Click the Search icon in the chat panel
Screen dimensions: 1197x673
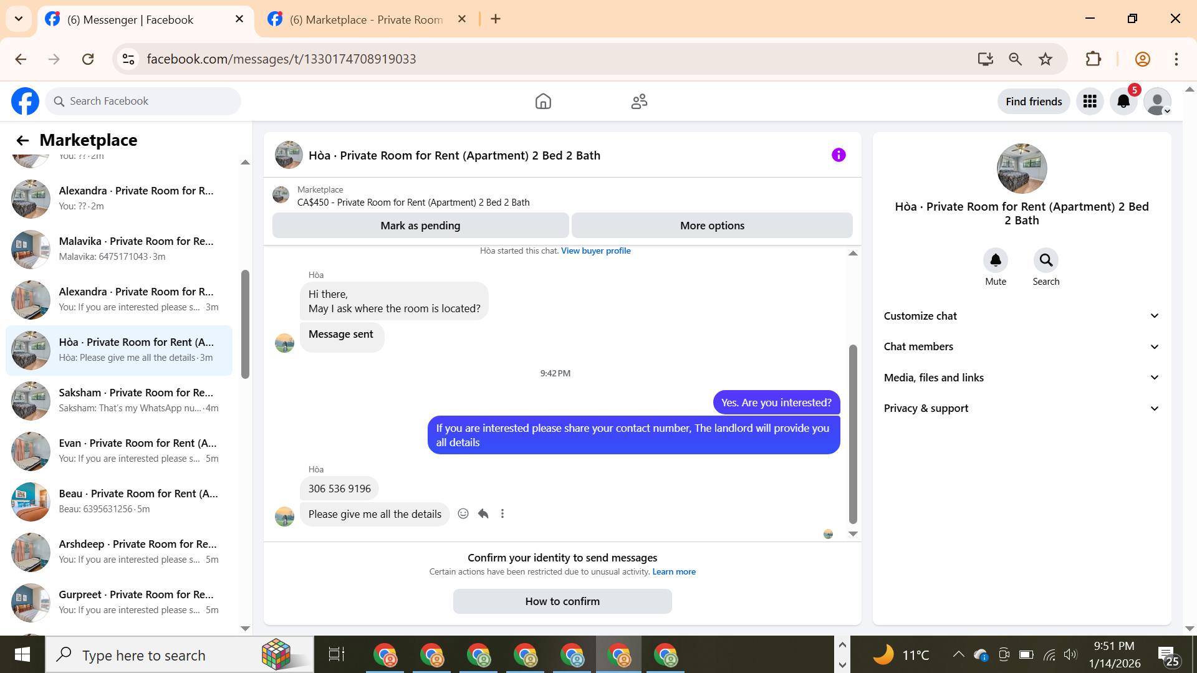click(1046, 260)
